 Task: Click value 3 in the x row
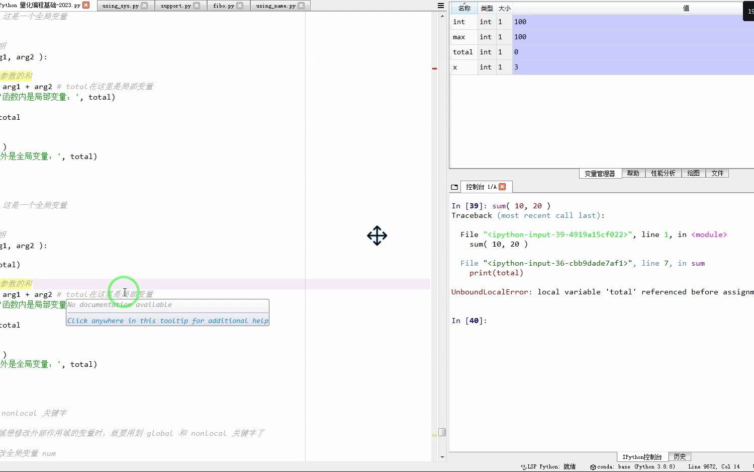coord(633,67)
